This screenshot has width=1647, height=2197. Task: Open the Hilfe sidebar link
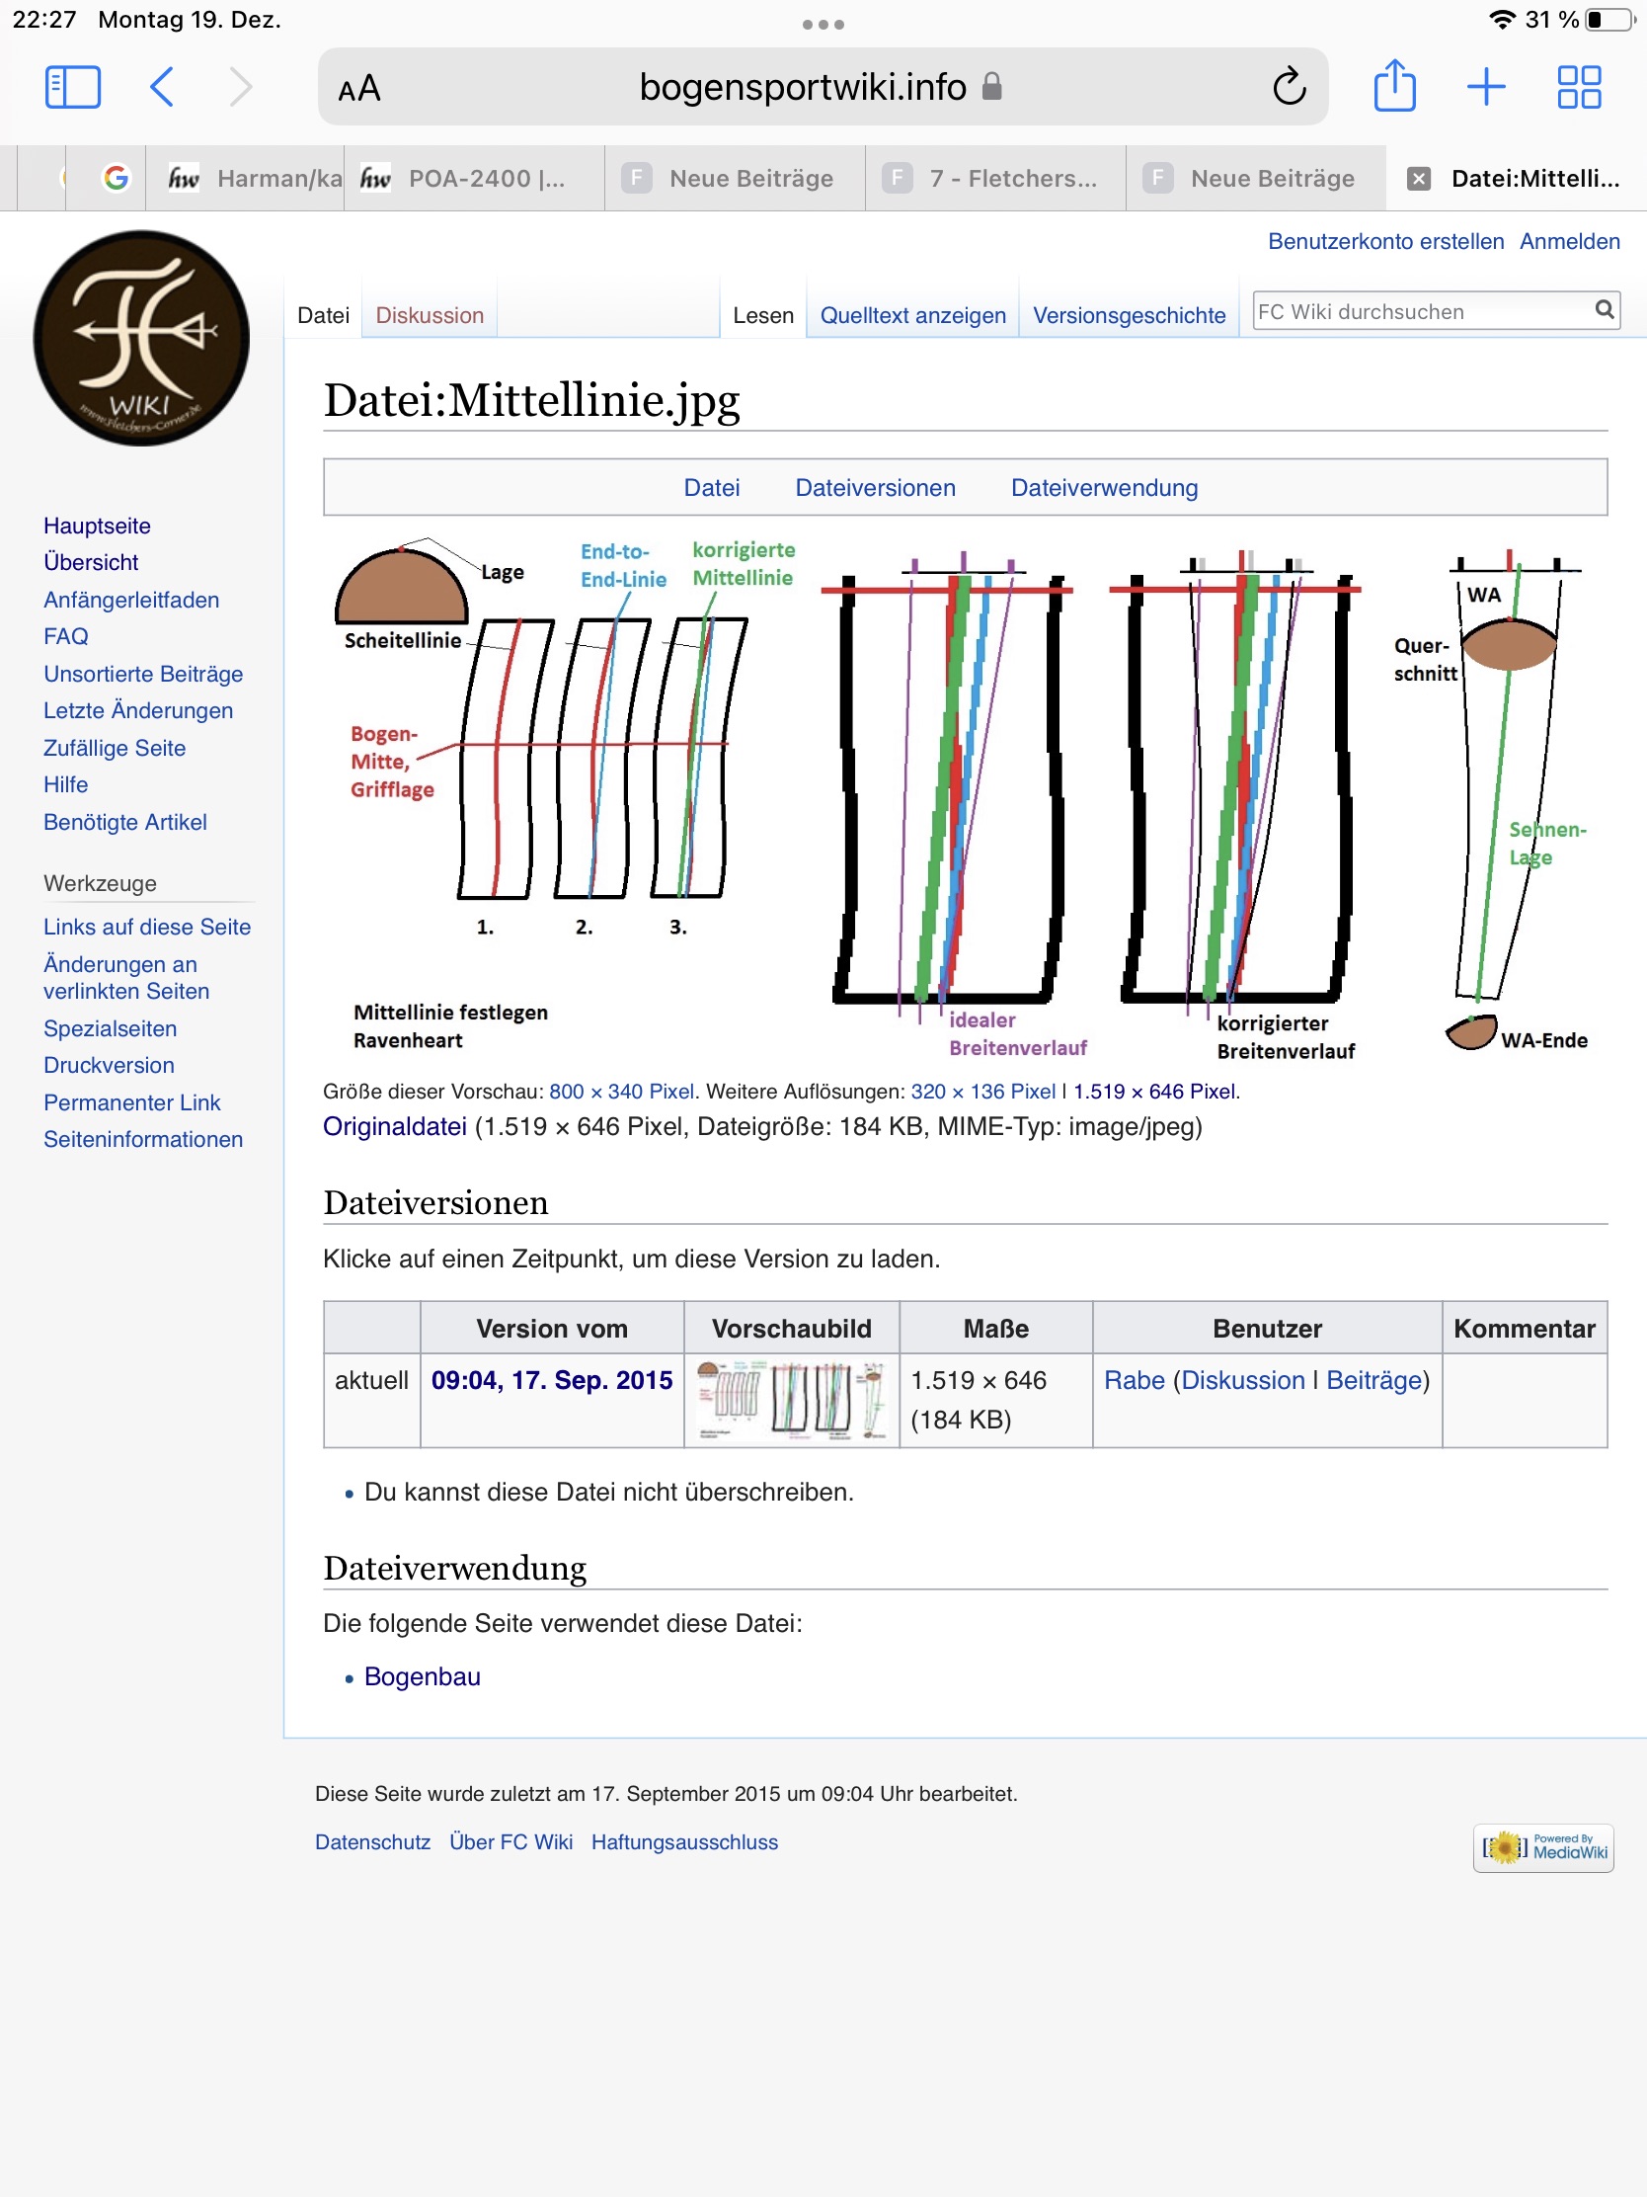click(x=65, y=784)
